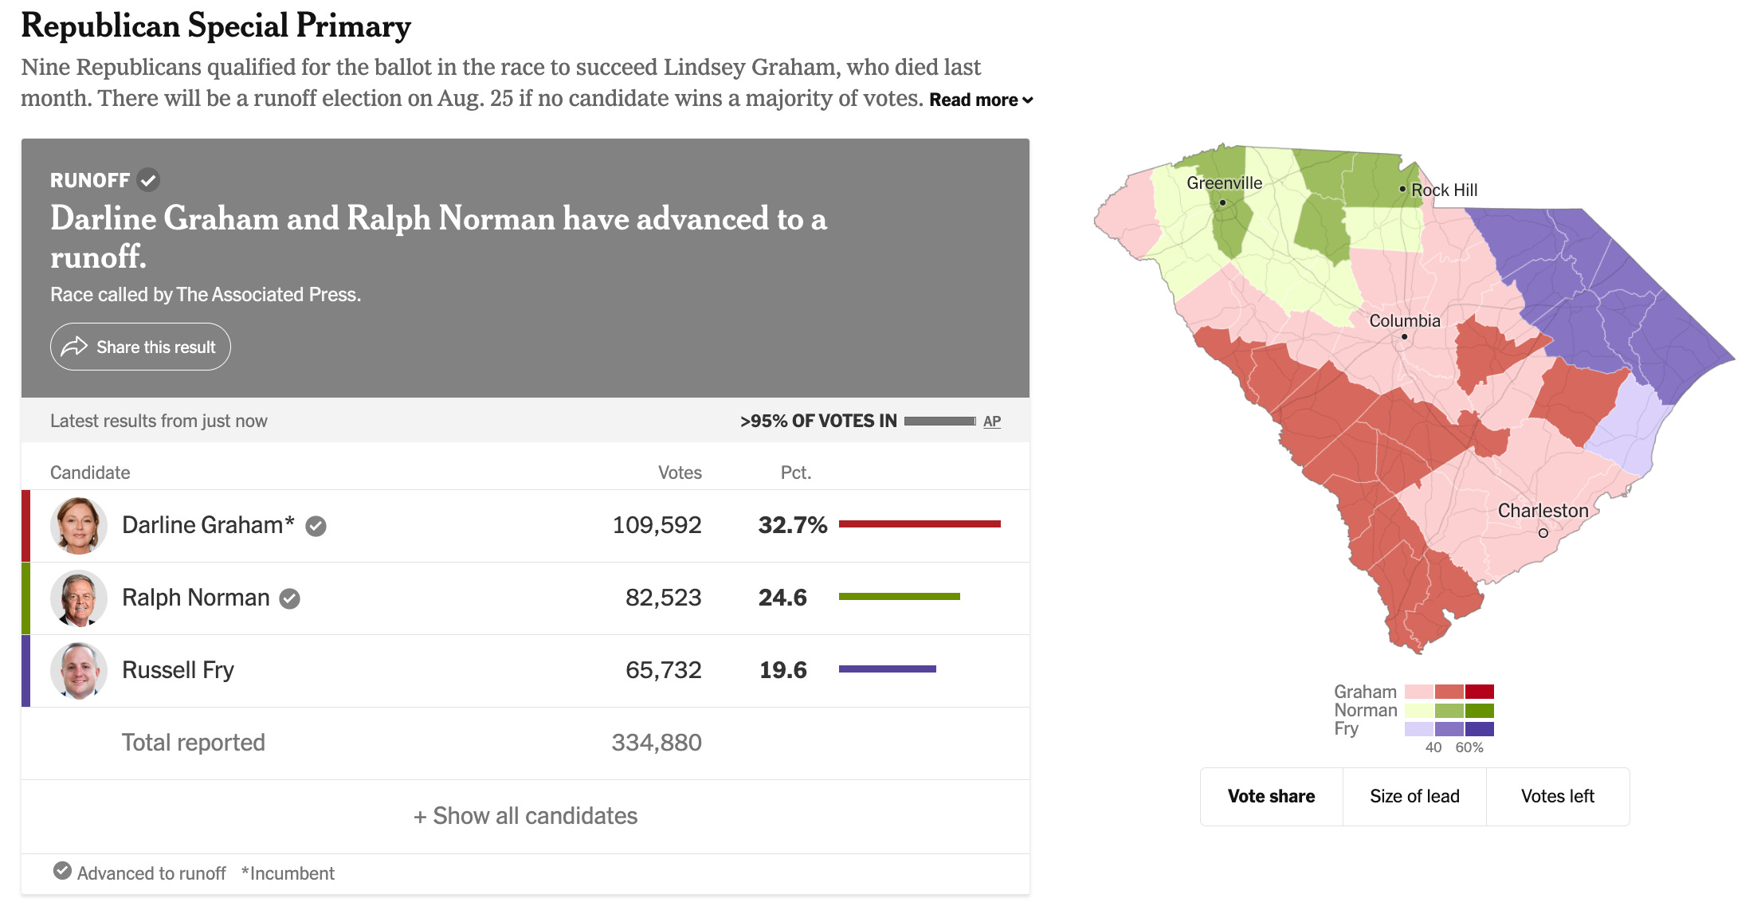Viewport: 1753px width, 902px height.
Task: Expand the Read more description
Action: [x=981, y=100]
